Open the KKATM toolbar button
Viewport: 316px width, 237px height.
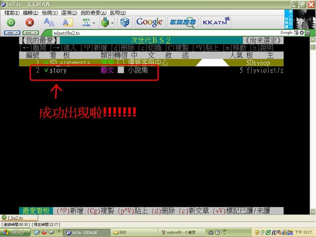[x=215, y=22]
